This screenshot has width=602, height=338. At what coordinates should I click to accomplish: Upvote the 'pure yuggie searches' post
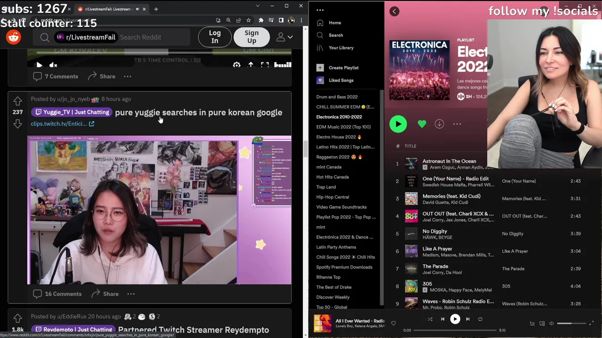pyautogui.click(x=17, y=101)
